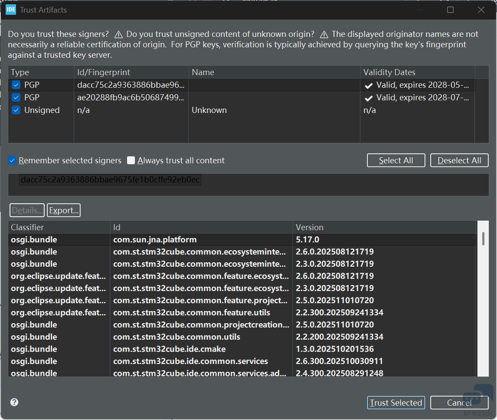Viewport: 497px width, 420px height.
Task: Click the artifact list vertical scrollbar thumb
Action: tap(483, 238)
